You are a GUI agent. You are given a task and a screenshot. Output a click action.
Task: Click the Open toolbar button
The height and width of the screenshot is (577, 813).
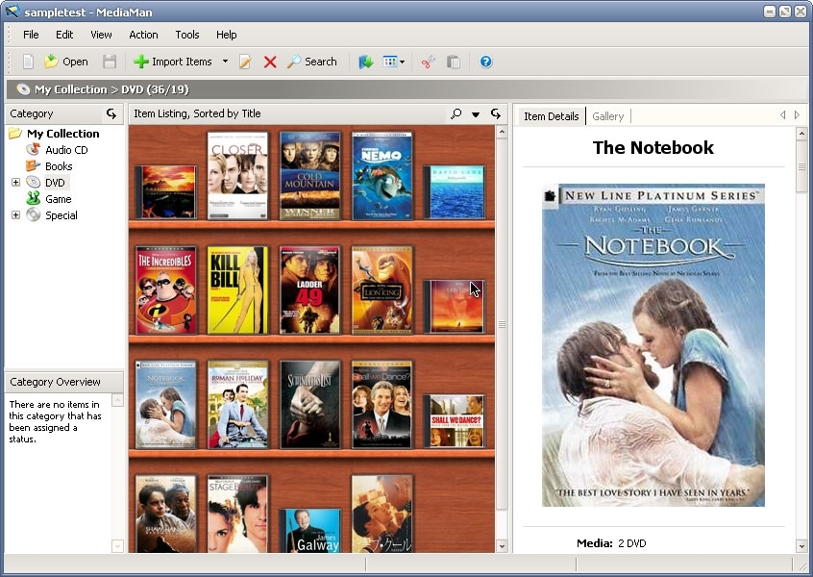click(x=66, y=62)
